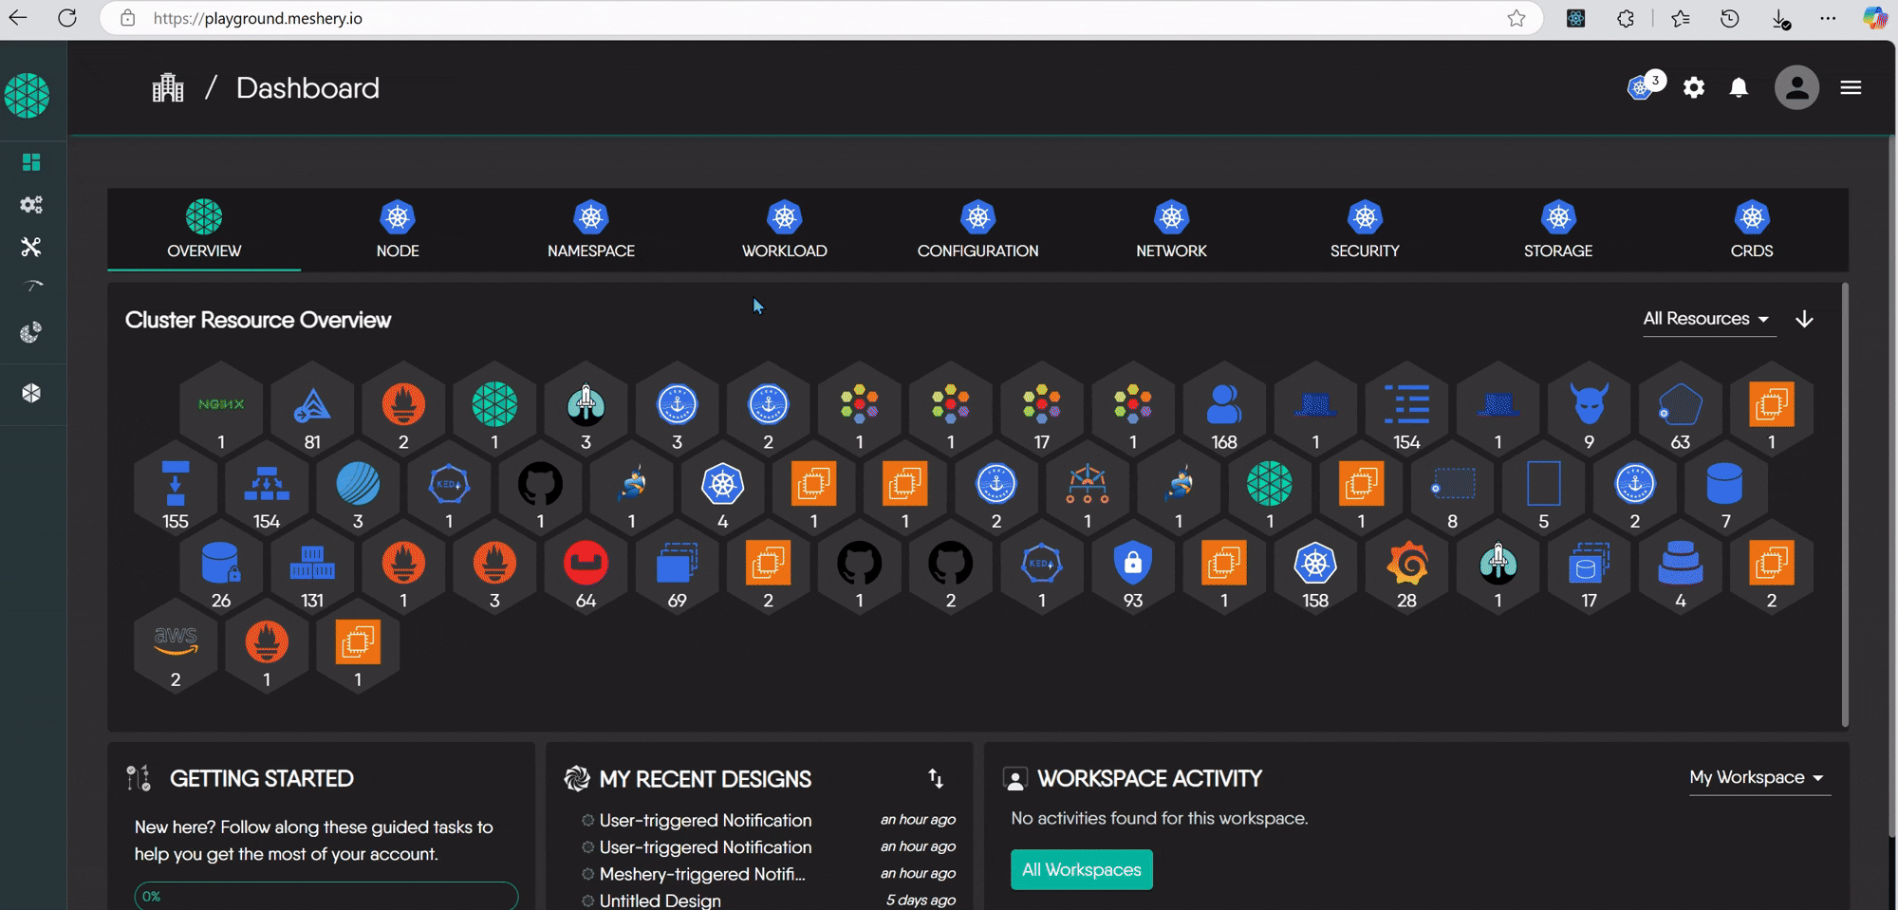This screenshot has width=1898, height=910.
Task: Open settings gear icon in header
Action: point(1693,88)
